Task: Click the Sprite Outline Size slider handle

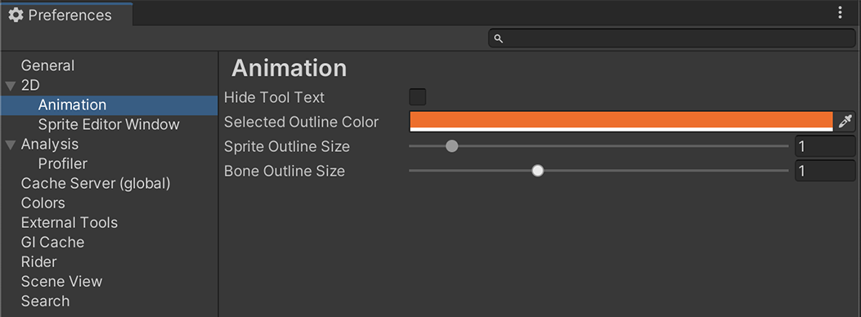Action: pos(451,146)
